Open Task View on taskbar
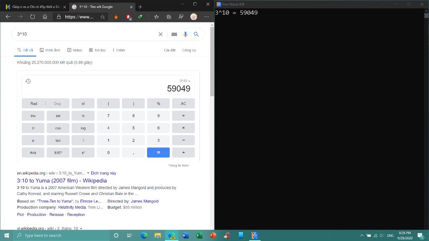This screenshot has height=241, width=429. tap(130, 235)
